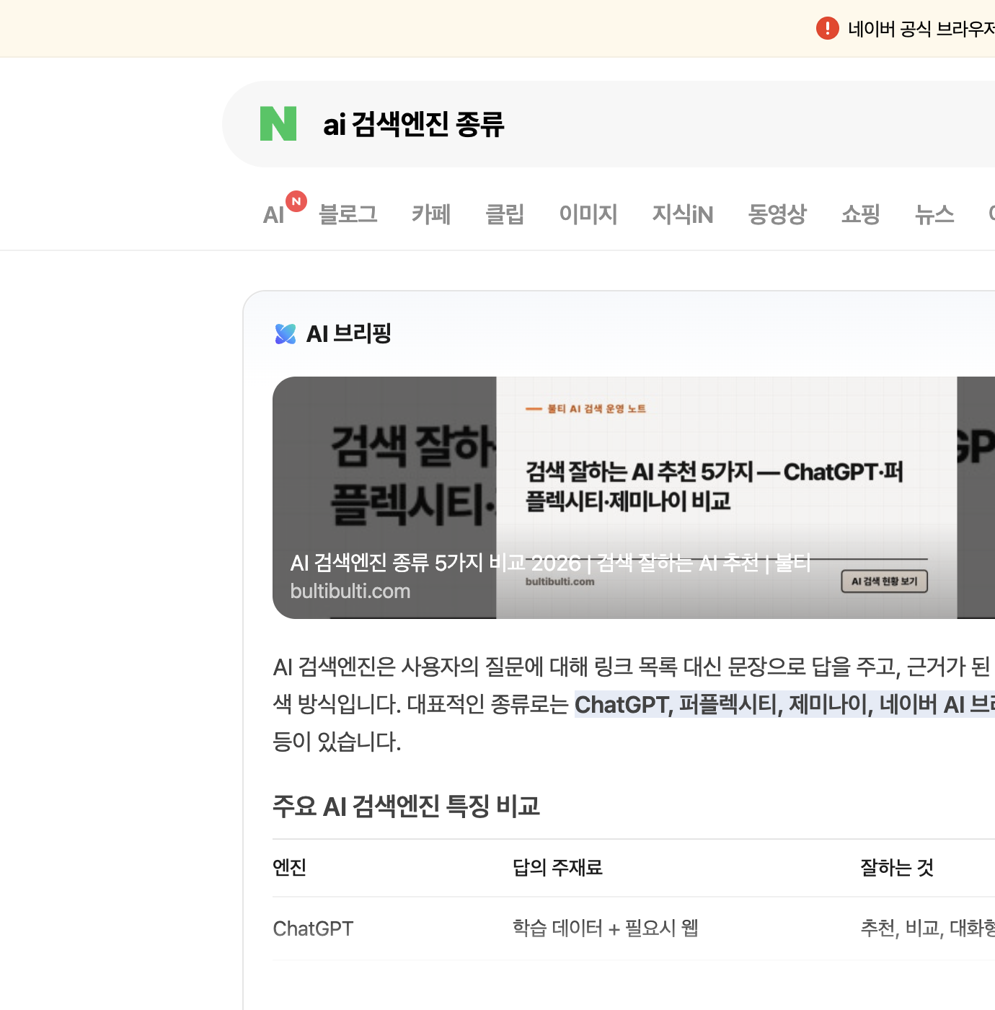This screenshot has width=995, height=1010.
Task: Click the 잘하는 것 column header
Action: pos(897,867)
